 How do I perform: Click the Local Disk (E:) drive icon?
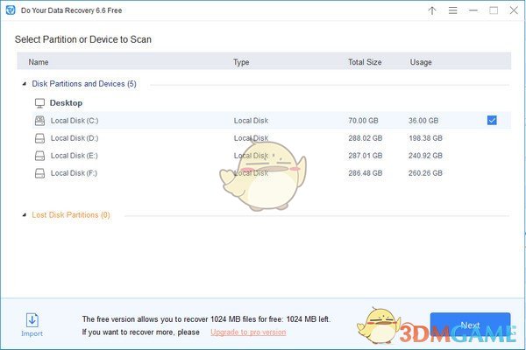click(x=40, y=156)
